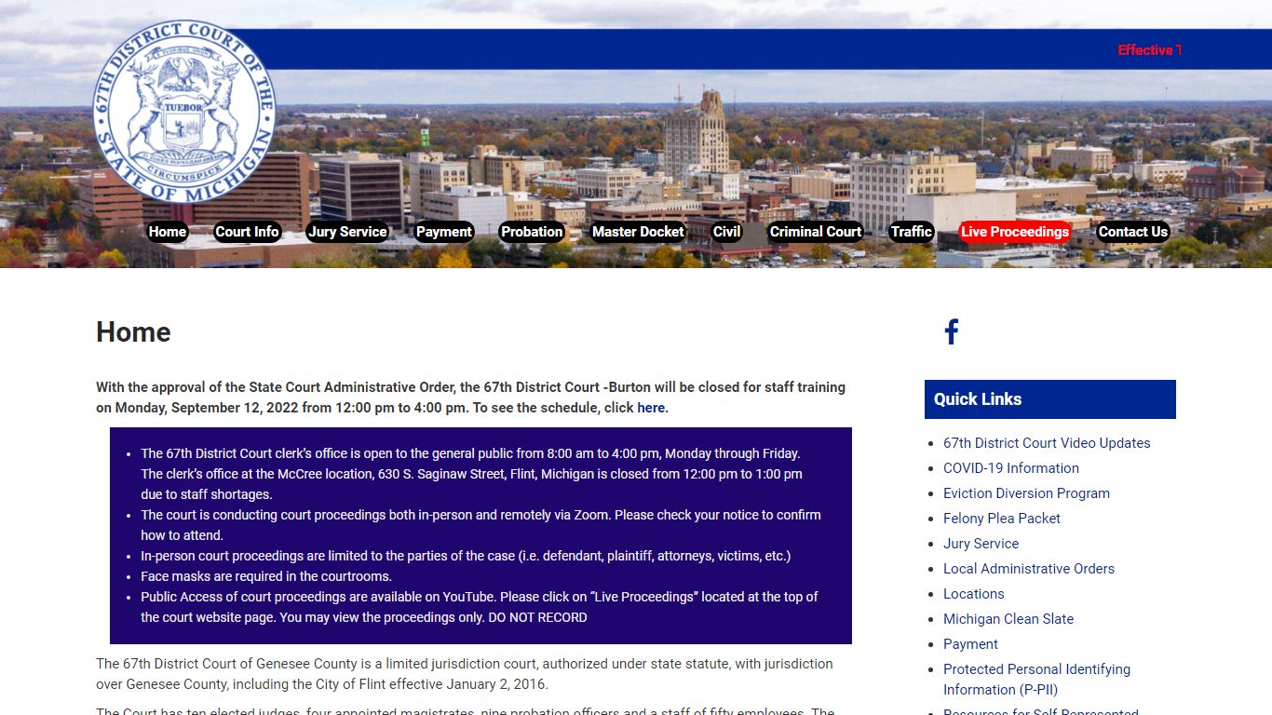
Task: Open the Probation menu item
Action: (x=532, y=232)
